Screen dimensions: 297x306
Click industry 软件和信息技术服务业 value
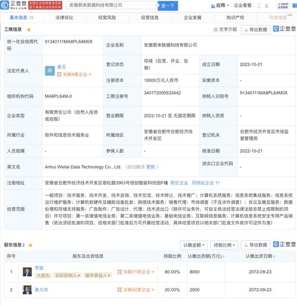tap(67, 135)
